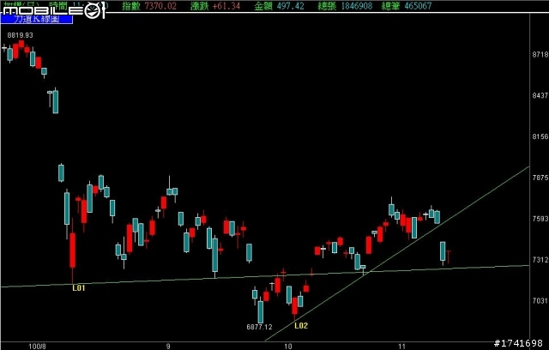Click month 11 on the date axis
The width and height of the screenshot is (549, 350).
pos(401,347)
